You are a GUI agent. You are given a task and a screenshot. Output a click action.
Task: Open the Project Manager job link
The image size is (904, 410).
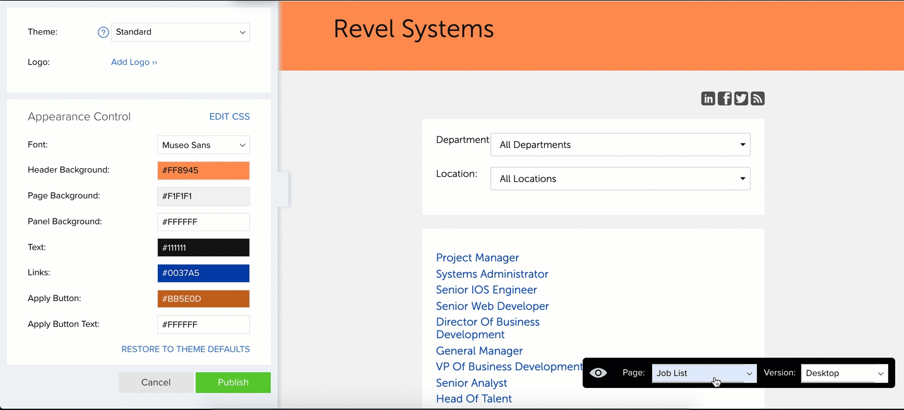pos(477,258)
